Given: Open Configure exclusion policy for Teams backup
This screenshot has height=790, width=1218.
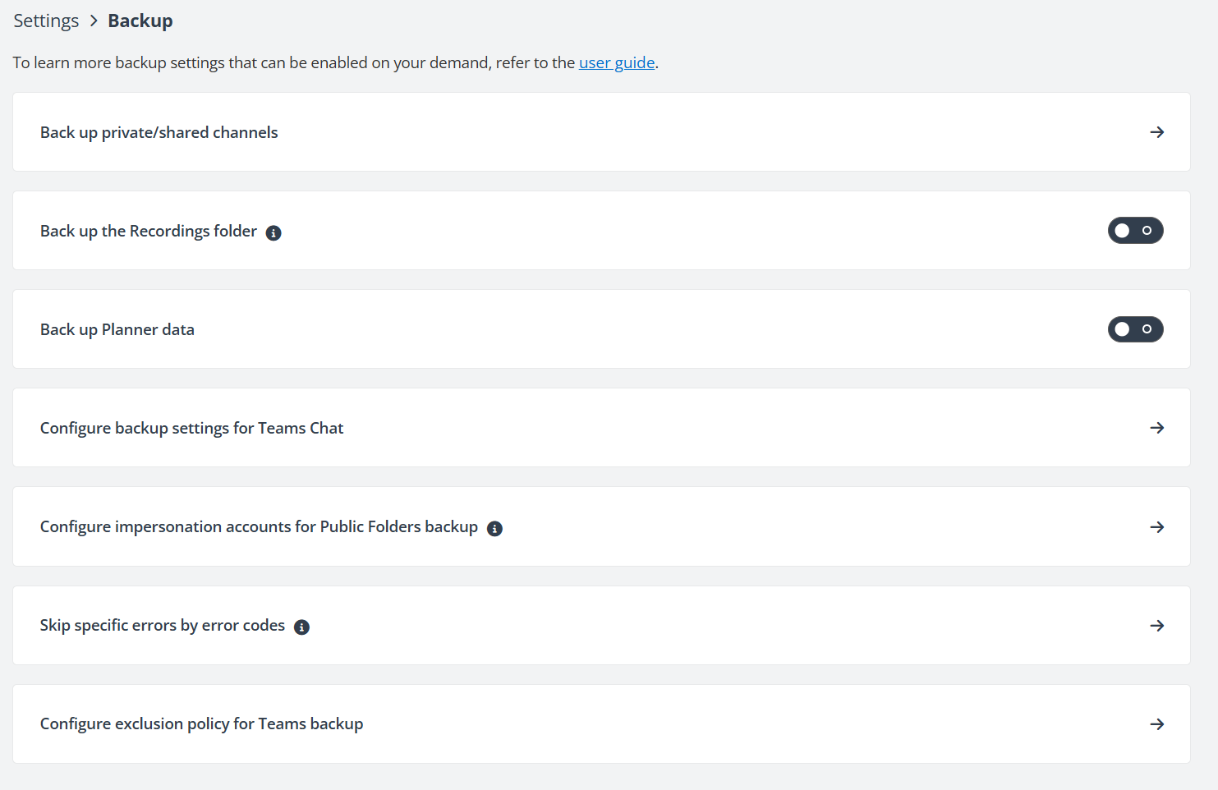Looking at the screenshot, I should tap(201, 723).
